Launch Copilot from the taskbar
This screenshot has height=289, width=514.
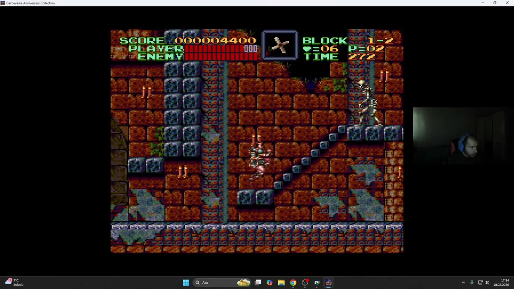pyautogui.click(x=269, y=283)
